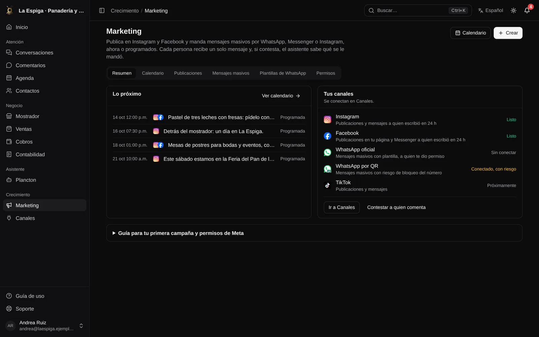Open Canales in the sidebar
This screenshot has width=539, height=337.
44,218
